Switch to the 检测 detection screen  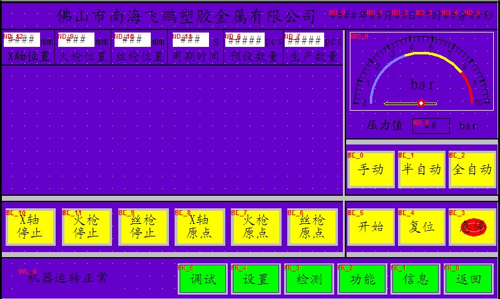pos(308,279)
